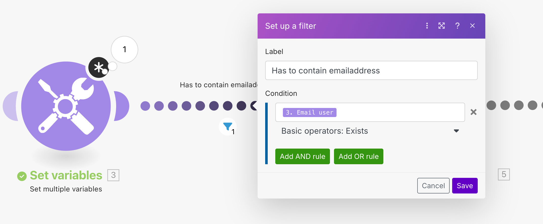
Task: Click the Set variables module title
Action: coord(66,175)
